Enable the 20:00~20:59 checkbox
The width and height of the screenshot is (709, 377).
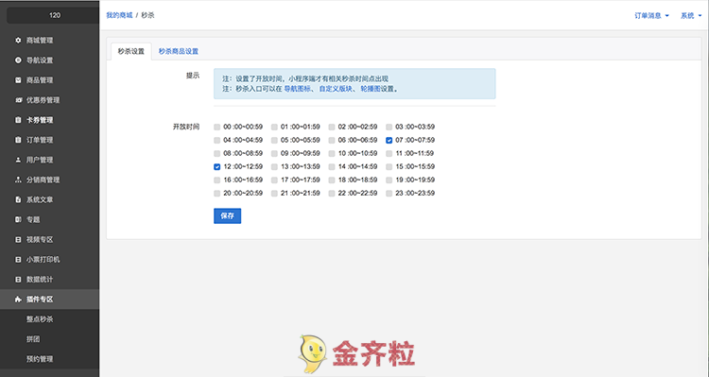(217, 194)
